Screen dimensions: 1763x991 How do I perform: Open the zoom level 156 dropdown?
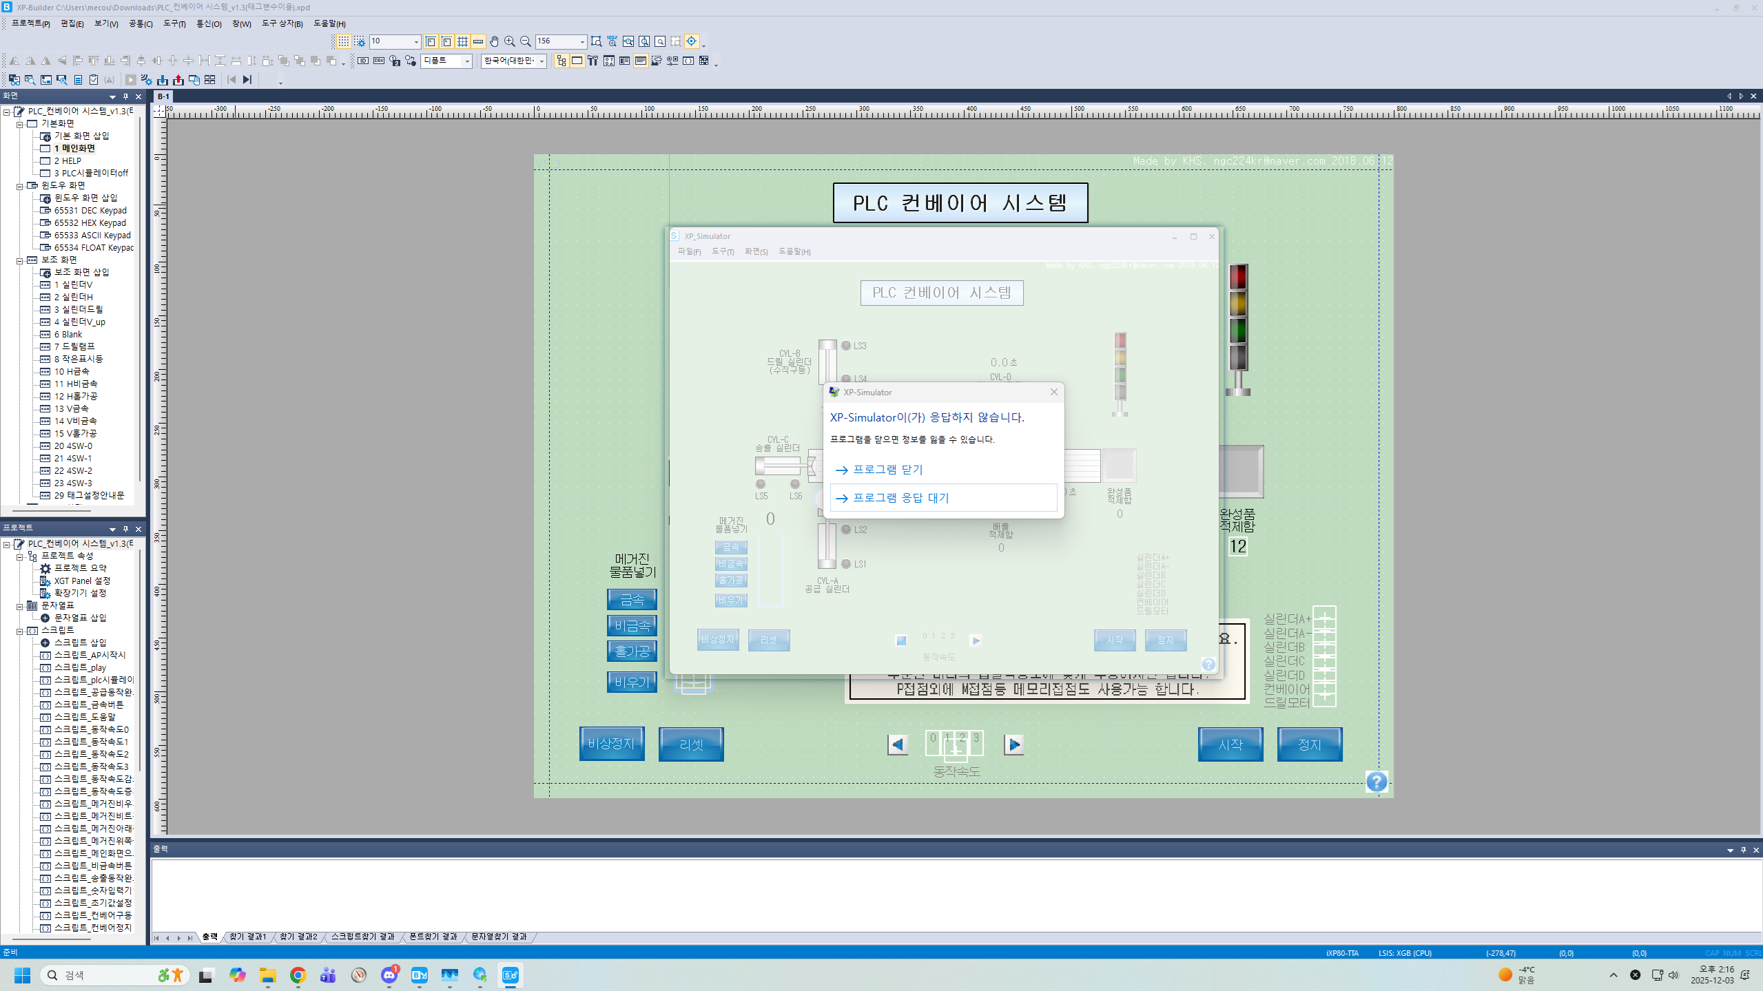point(582,42)
